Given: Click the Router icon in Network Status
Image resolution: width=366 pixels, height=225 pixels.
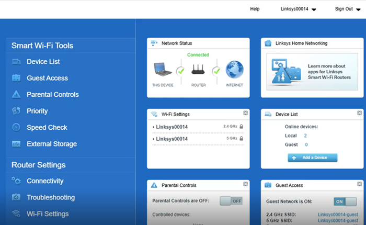Looking at the screenshot, I should tap(198, 70).
